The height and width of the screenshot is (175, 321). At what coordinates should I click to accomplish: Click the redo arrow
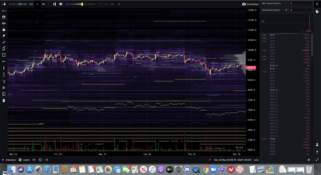(119, 4)
